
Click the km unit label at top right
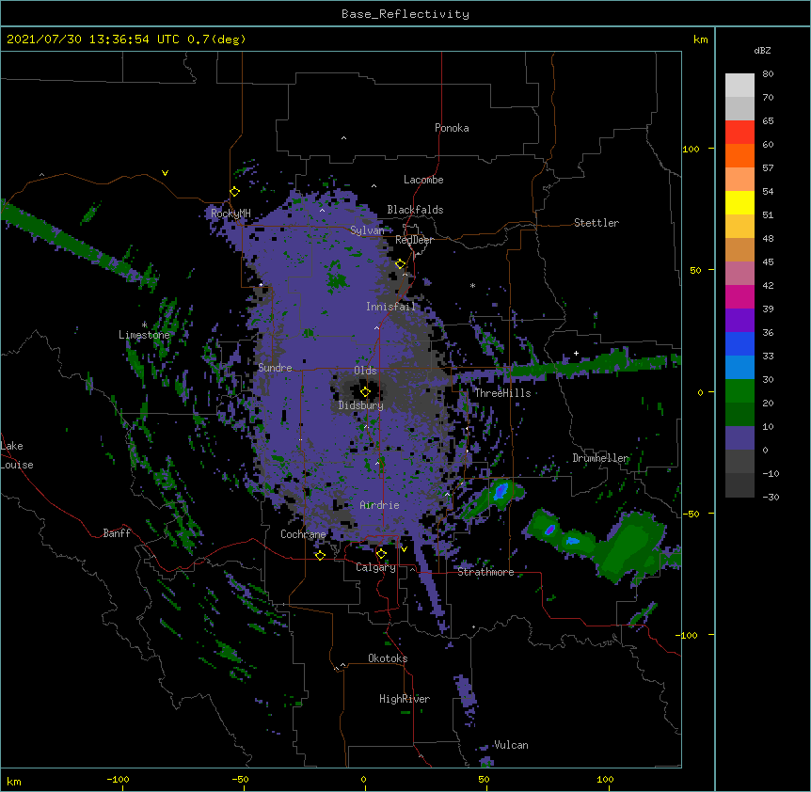(x=700, y=40)
